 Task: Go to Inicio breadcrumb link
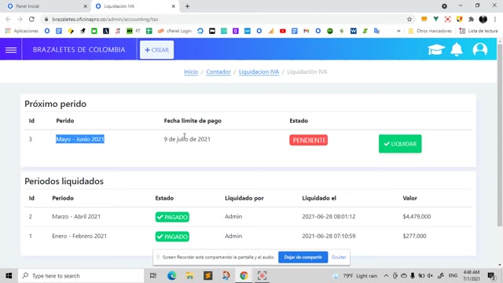pos(191,72)
